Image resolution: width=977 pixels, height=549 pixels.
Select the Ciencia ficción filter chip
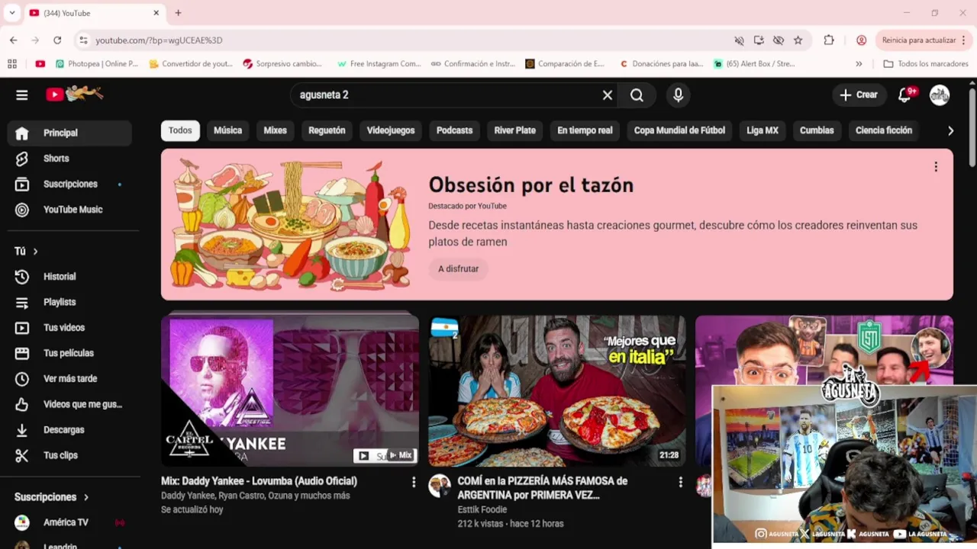coord(884,131)
